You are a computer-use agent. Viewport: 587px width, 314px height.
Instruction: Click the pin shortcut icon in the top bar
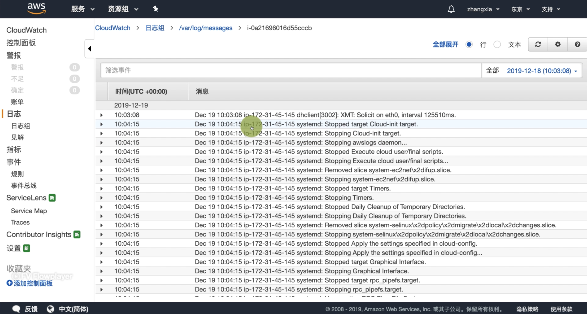click(x=155, y=9)
